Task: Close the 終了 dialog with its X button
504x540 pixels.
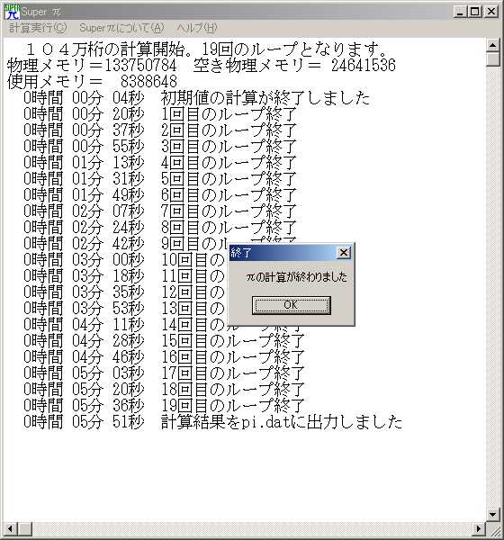Action: coord(344,253)
